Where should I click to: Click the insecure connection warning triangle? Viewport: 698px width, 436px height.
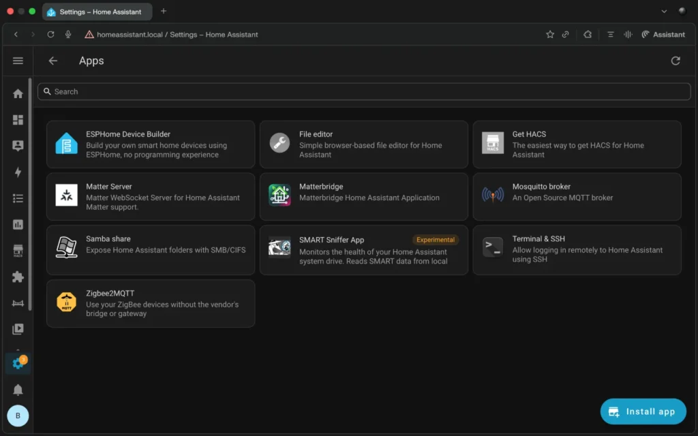pos(89,34)
